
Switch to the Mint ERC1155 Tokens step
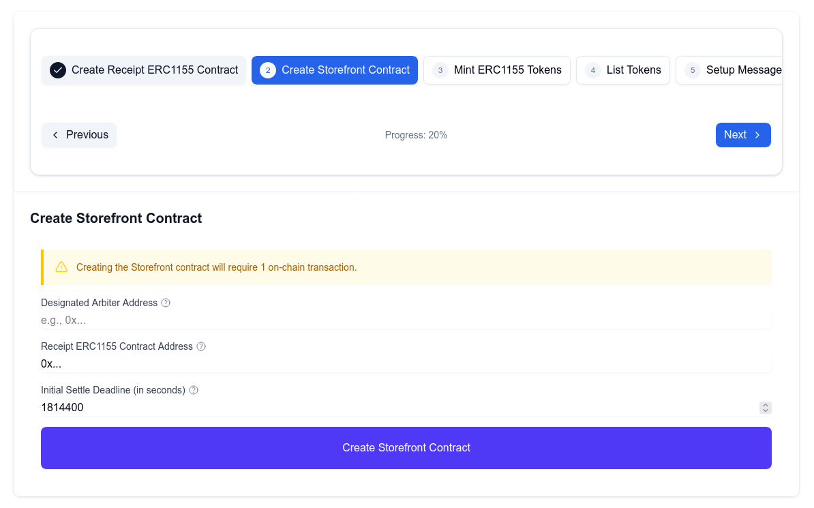[497, 70]
